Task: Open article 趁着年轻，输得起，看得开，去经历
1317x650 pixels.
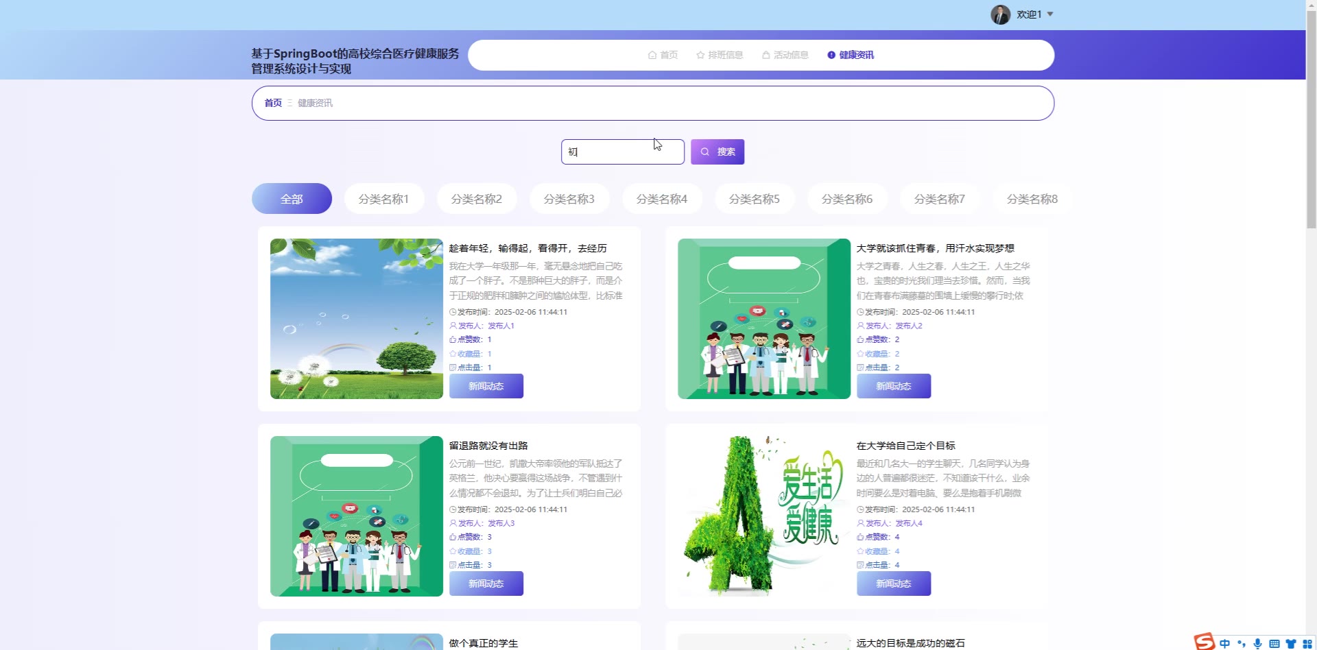Action: coord(527,248)
